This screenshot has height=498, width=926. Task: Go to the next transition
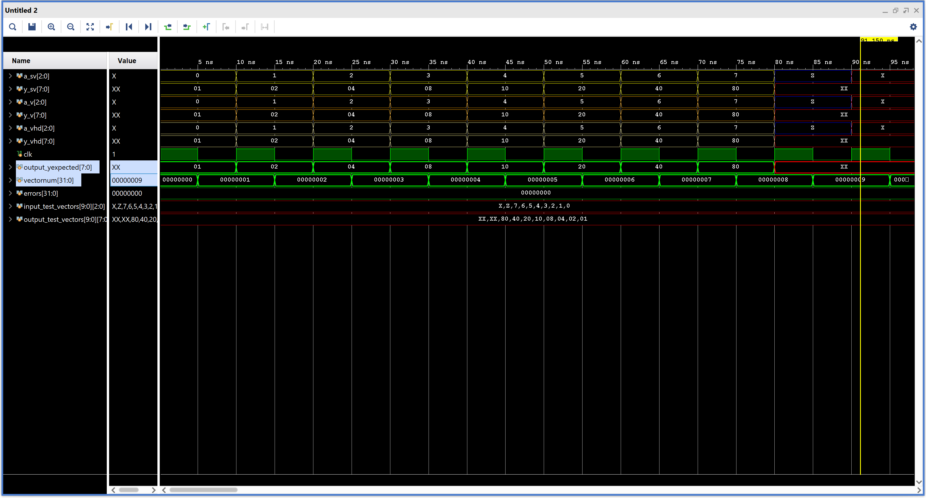187,27
